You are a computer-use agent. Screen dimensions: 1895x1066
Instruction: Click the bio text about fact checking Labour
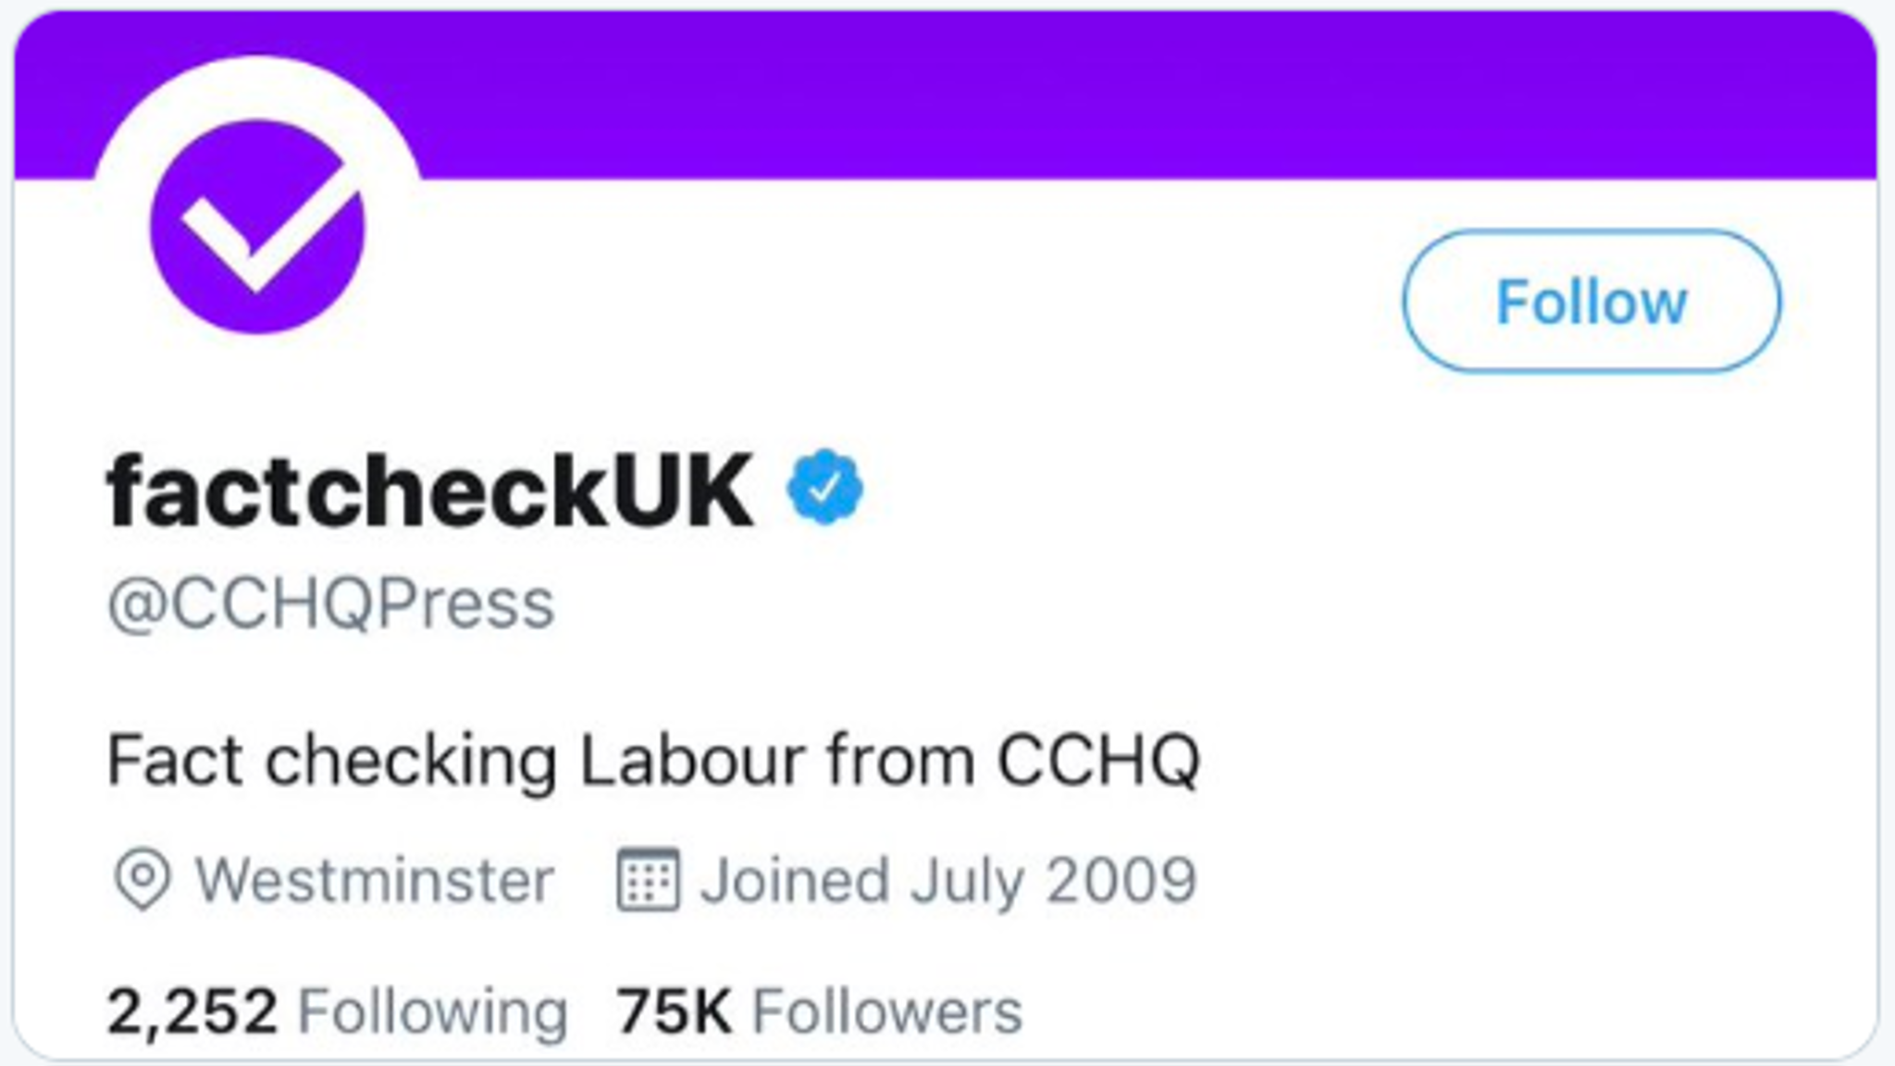[x=652, y=761]
